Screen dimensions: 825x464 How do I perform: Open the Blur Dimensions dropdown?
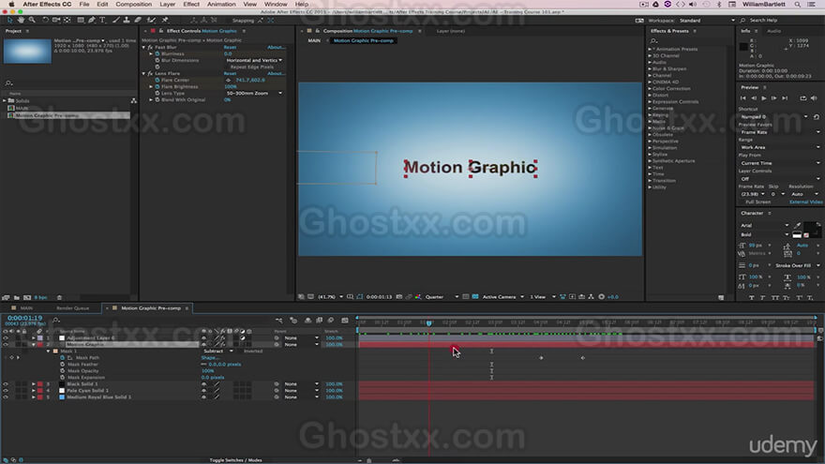tap(255, 60)
